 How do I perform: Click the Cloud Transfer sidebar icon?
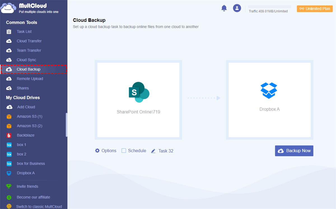point(9,41)
